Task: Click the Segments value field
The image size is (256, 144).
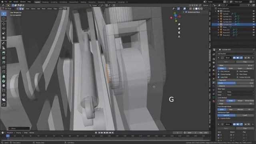Action: 236,80
